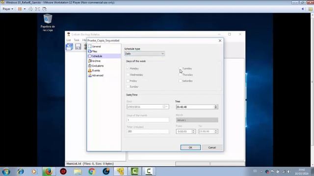314x176 pixels.
Task: Open the General page in task sidebar
Action: 96,46
